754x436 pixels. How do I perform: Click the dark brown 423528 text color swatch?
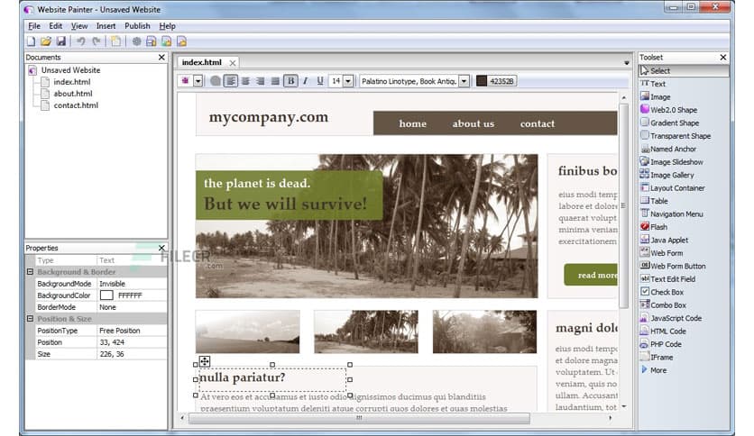pos(482,81)
